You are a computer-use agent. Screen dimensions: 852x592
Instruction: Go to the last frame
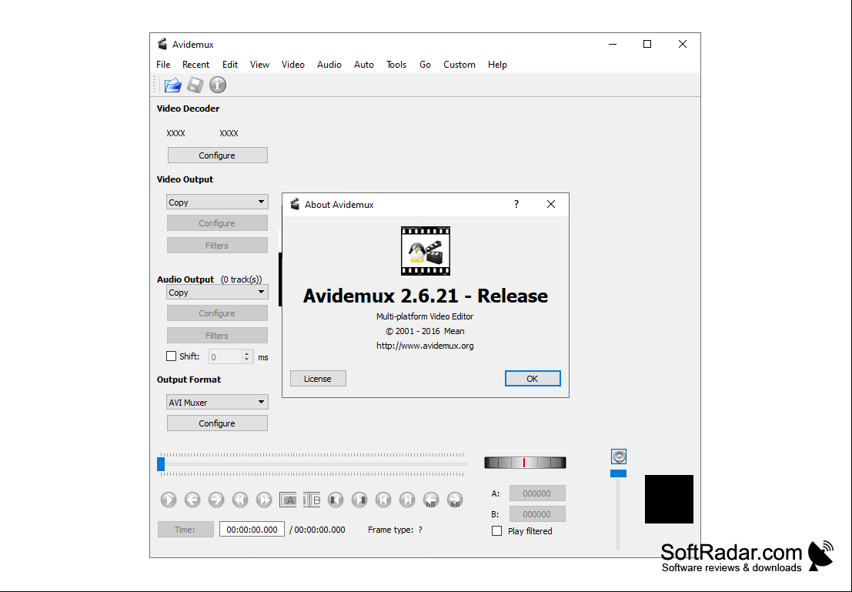407,500
